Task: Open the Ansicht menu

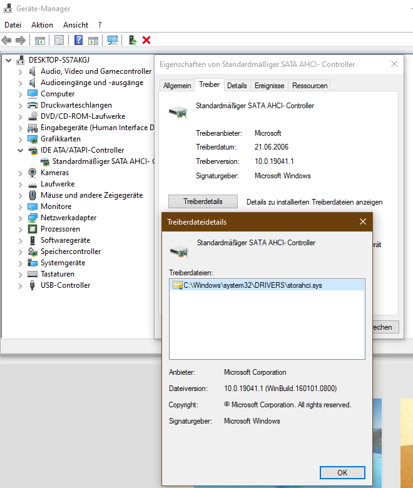Action: [x=76, y=25]
